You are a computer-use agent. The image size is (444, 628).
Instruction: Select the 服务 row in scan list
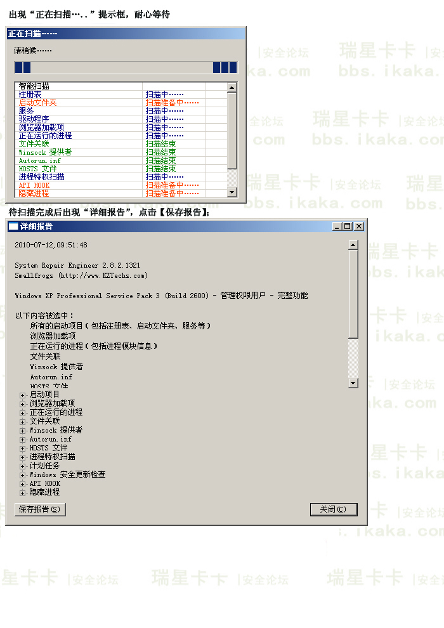[x=121, y=111]
